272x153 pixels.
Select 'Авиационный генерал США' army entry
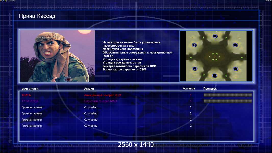(x=103, y=95)
